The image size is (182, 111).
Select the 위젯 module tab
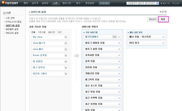tap(59, 32)
